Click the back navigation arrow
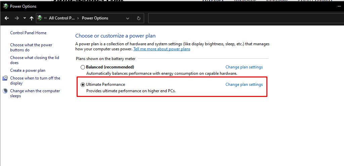Screen dimensions: 344x166 7,18
